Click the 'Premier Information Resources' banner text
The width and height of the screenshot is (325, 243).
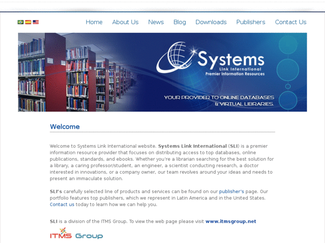coord(235,74)
